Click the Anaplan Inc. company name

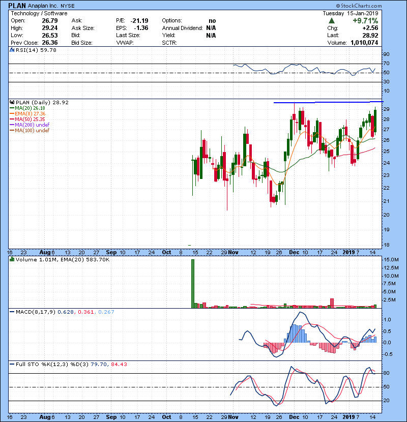43,6
